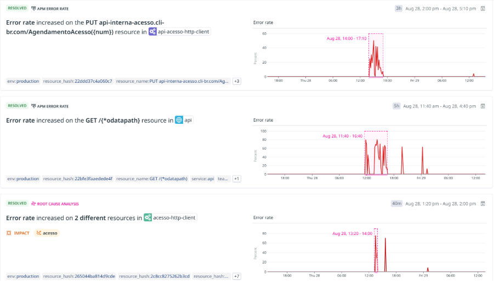Click the resource_hash:22bfe3faaedede4f tag

77,179
